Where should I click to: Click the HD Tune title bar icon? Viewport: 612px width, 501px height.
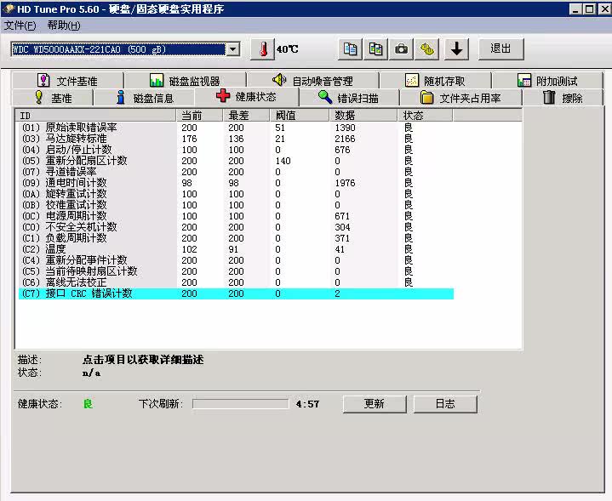click(9, 9)
